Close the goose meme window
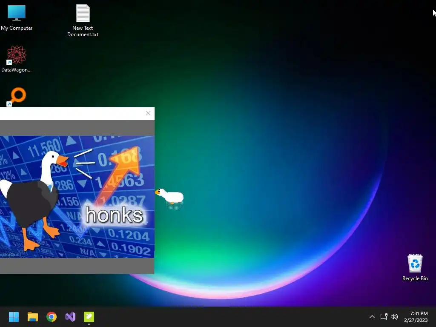The height and width of the screenshot is (327, 436). tap(148, 113)
